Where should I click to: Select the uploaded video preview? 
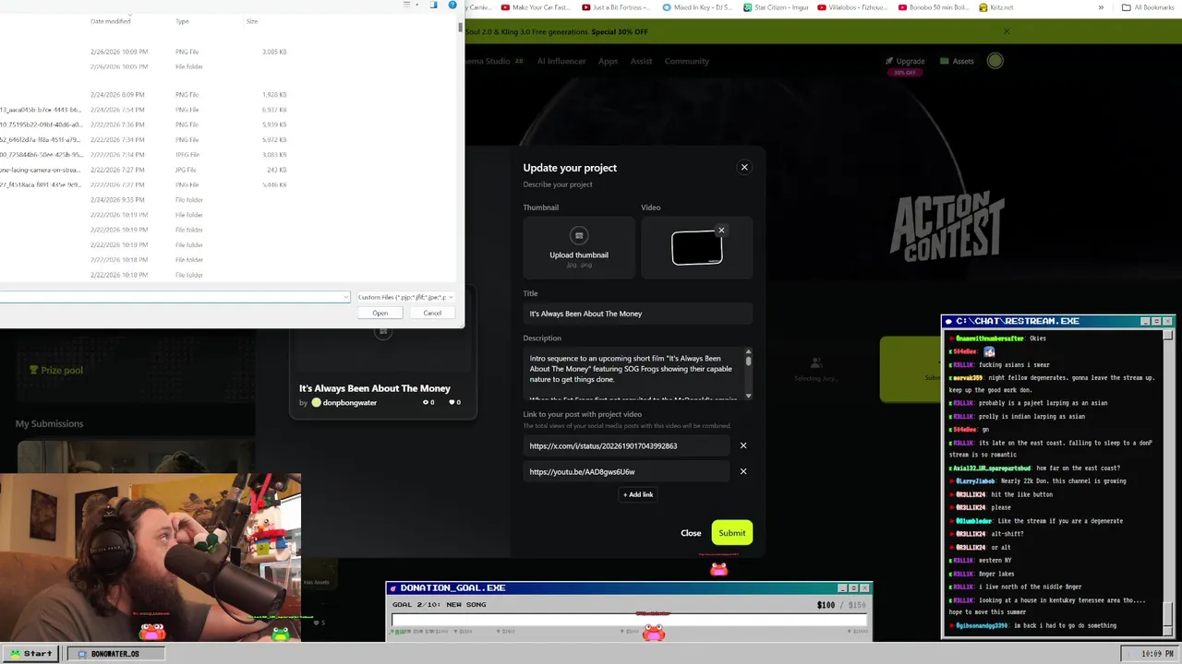click(697, 248)
